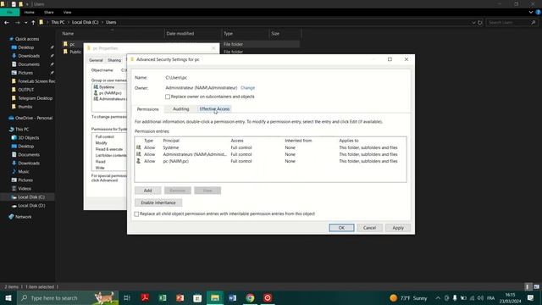Select Local Disk (C:) in sidebar

coord(31,197)
